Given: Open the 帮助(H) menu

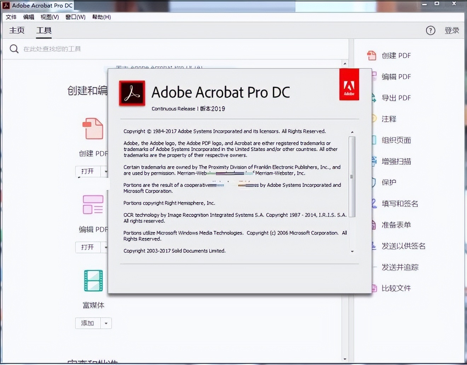Looking at the screenshot, I should [101, 17].
